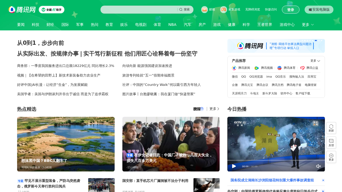Open the 搜狗输入法 product link
Image resolution: width=342 pixels, height=192 pixels.
[x=297, y=77]
